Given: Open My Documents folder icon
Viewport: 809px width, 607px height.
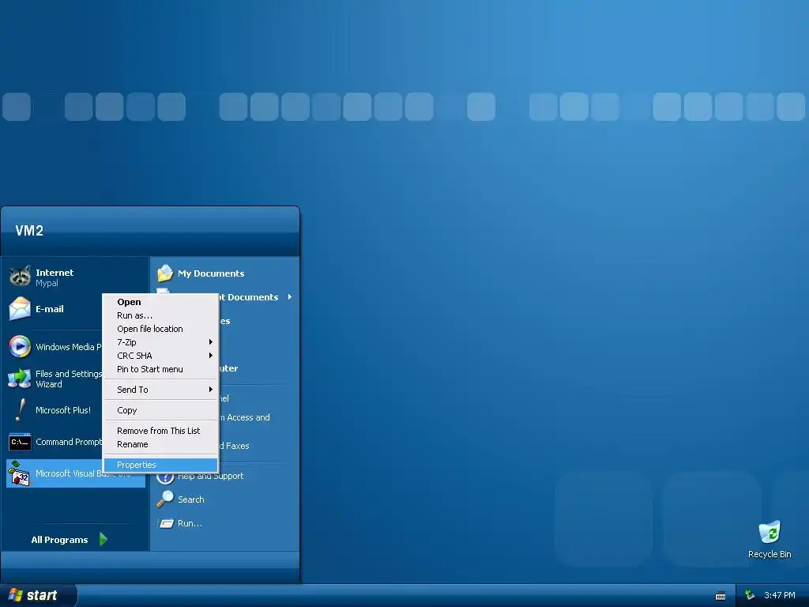Looking at the screenshot, I should tap(165, 273).
